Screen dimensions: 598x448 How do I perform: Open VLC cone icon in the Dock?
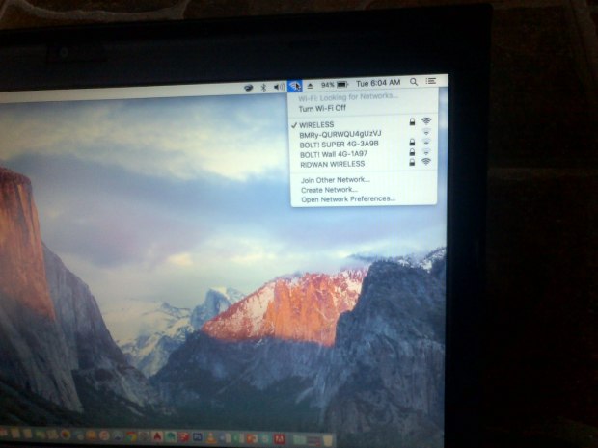[x=211, y=437]
